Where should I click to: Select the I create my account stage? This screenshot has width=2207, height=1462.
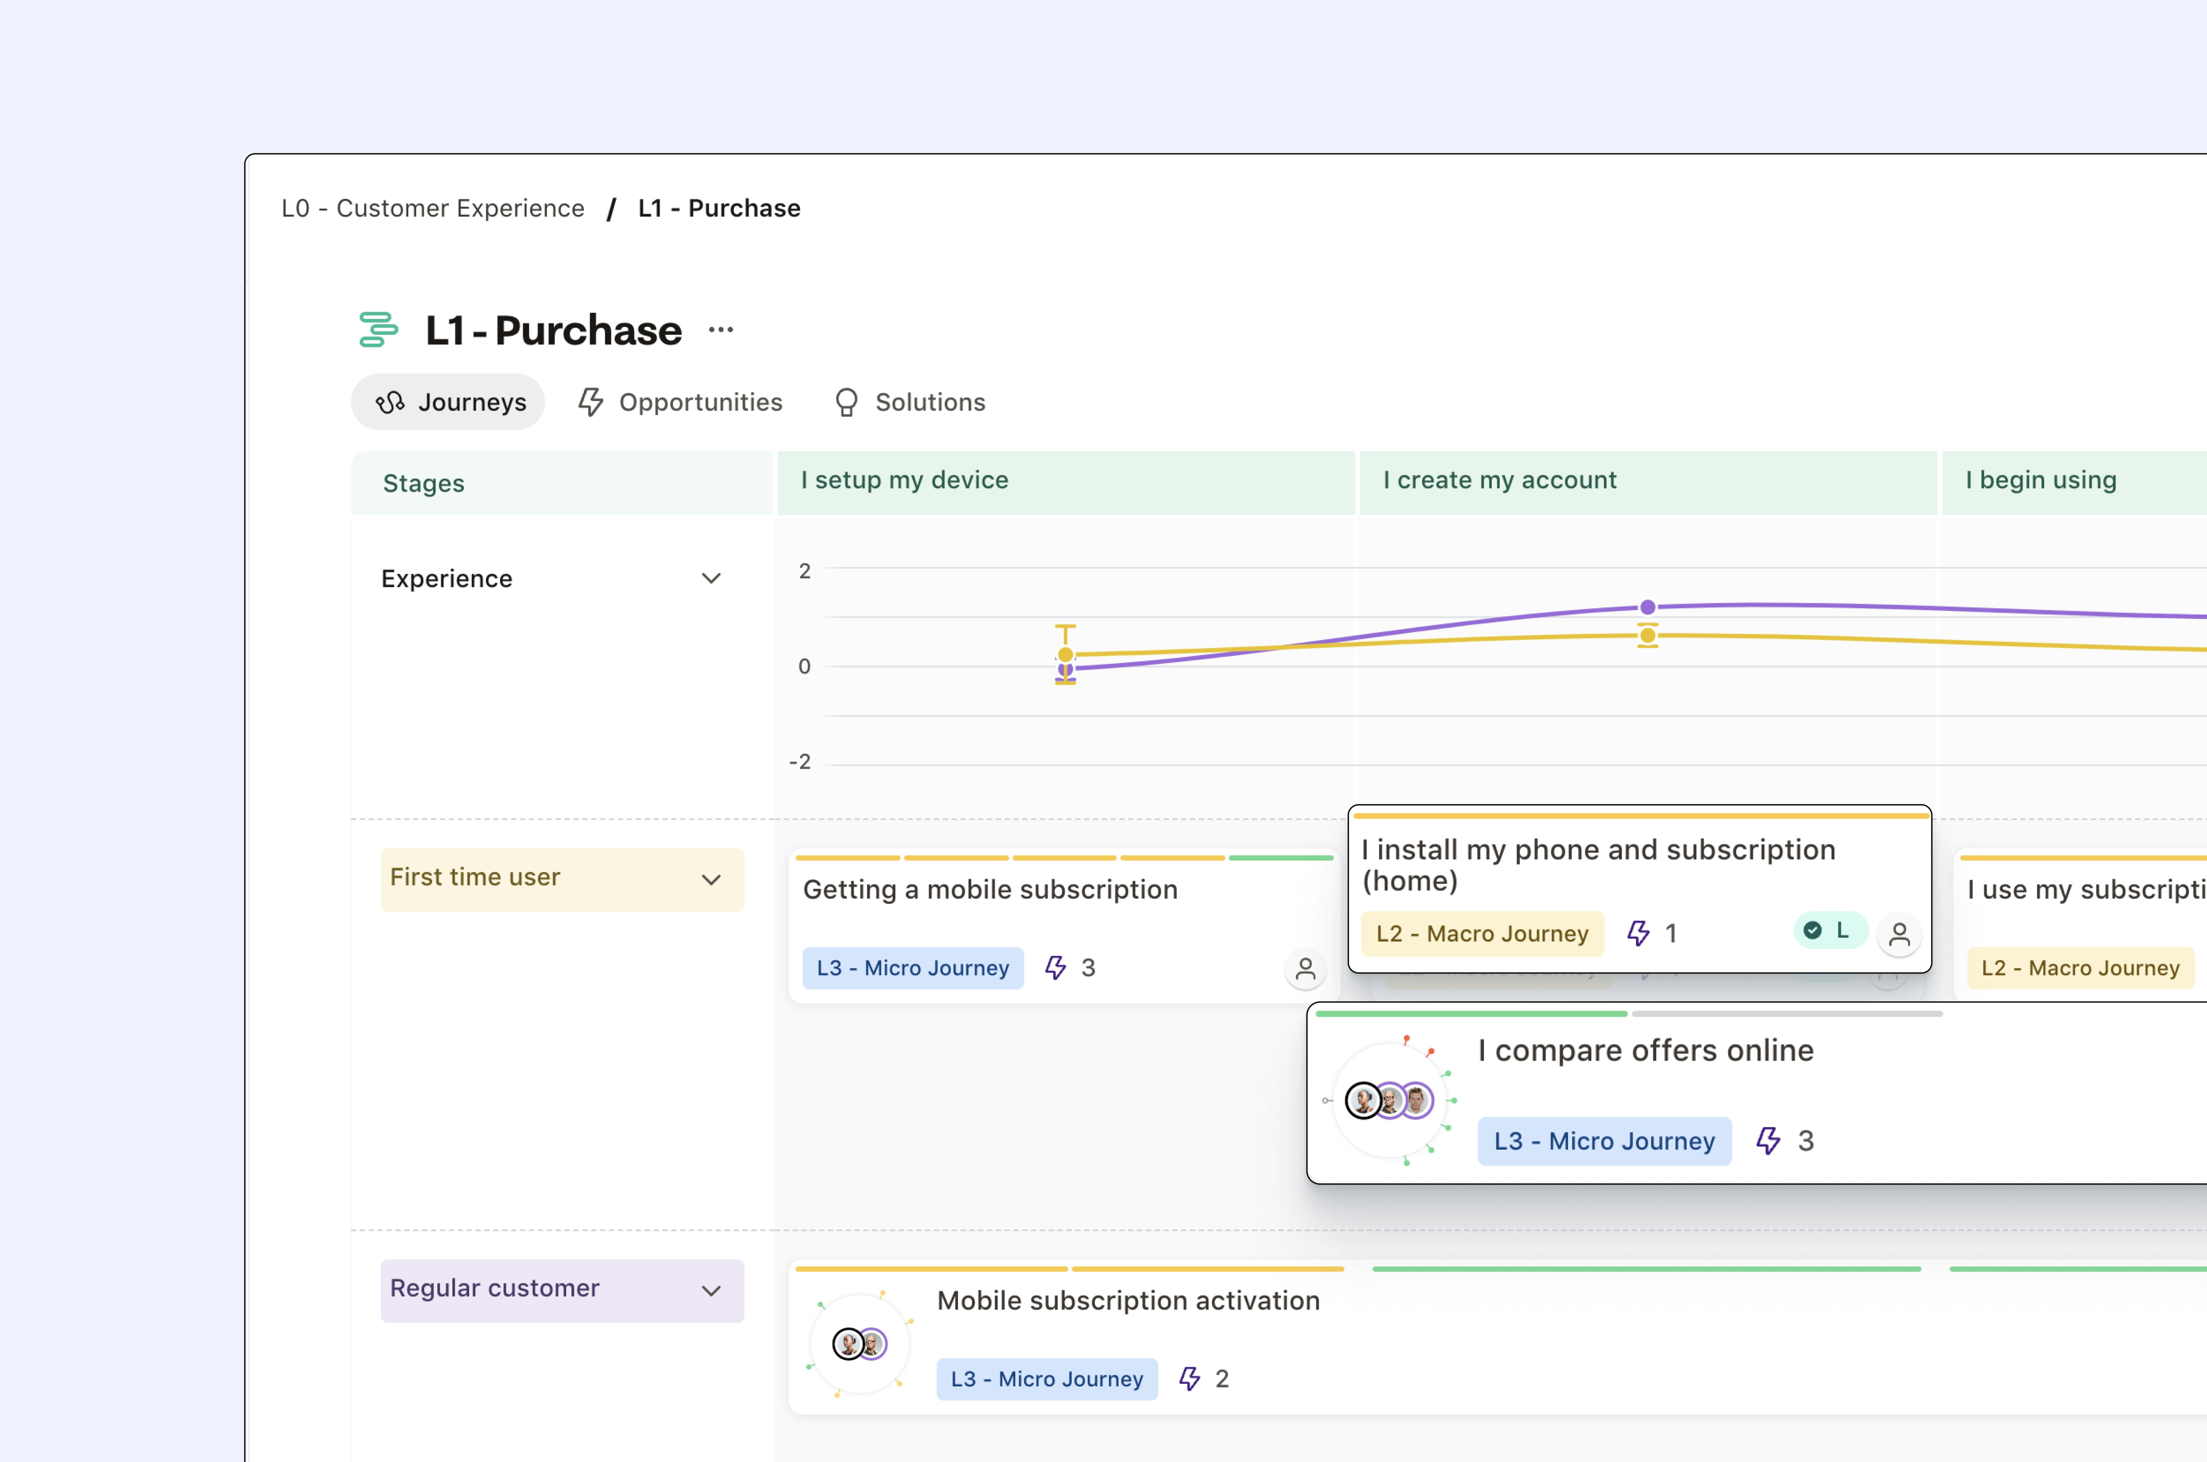click(1648, 483)
